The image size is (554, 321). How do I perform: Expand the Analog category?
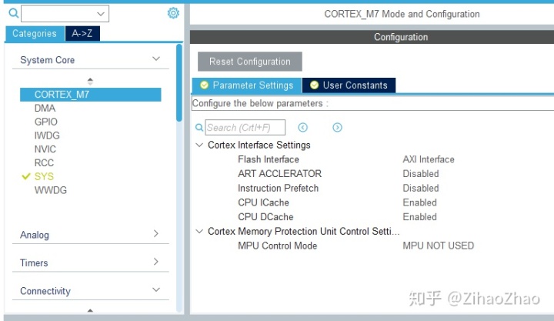coord(156,233)
